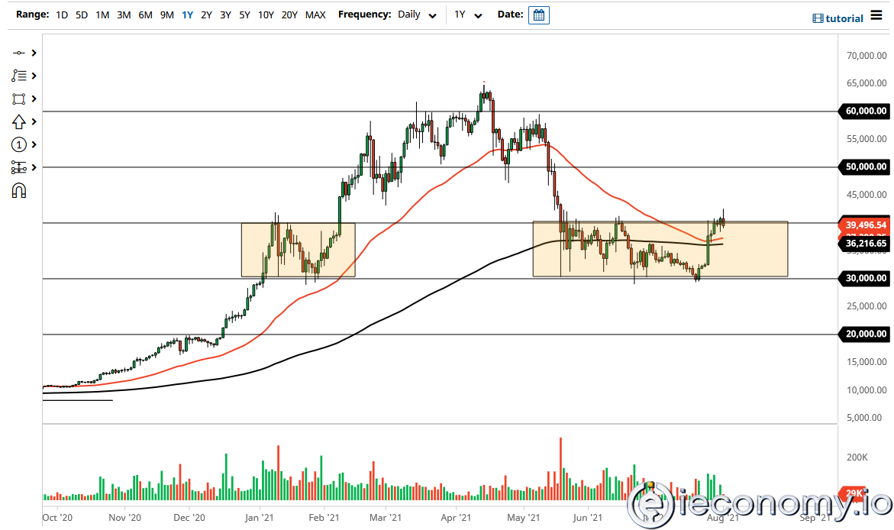
Task: Toggle the 1Y range highlight
Action: [187, 15]
